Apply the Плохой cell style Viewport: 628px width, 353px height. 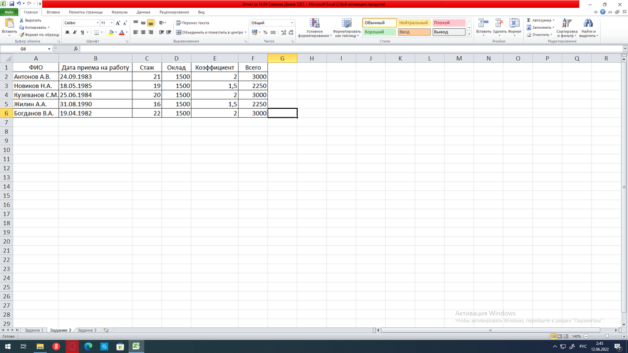[x=448, y=23]
